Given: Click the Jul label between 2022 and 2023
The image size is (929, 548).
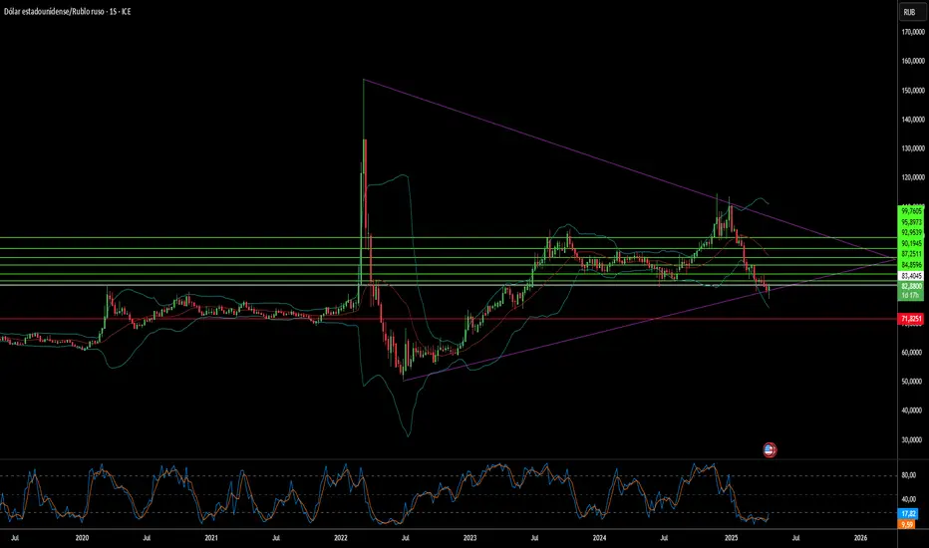Looking at the screenshot, I should pyautogui.click(x=406, y=538).
